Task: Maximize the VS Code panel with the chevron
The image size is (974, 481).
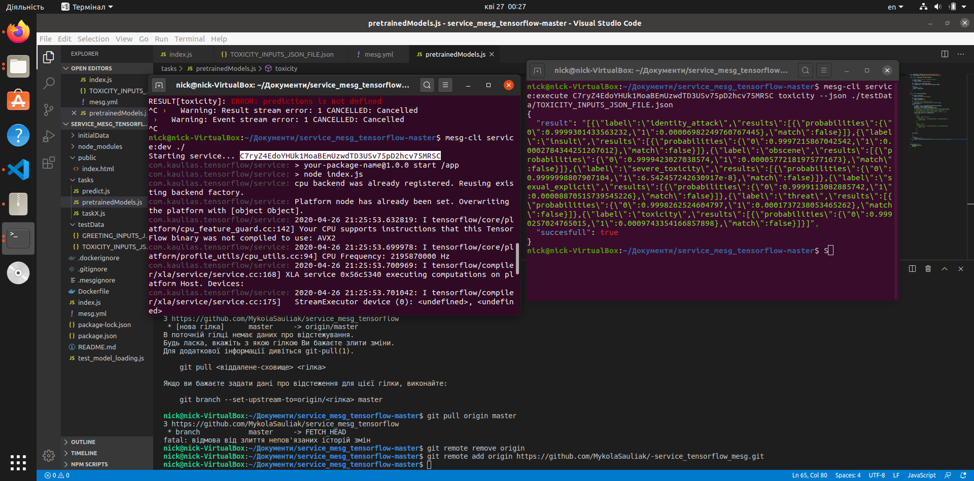Action: 945,269
